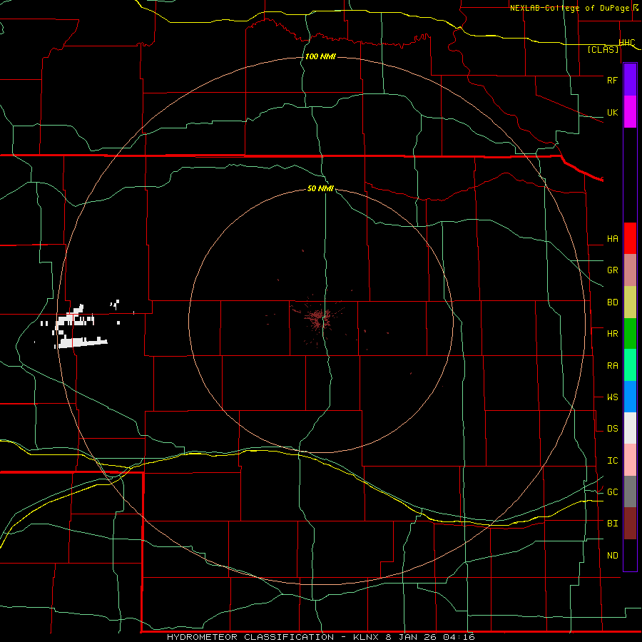Image resolution: width=642 pixels, height=642 pixels.
Task: Click the UK magenta legend color swatch
Action: click(630, 112)
